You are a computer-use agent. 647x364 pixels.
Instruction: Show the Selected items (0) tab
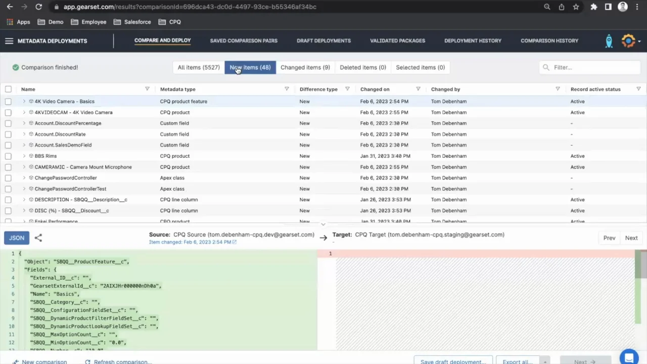(420, 67)
